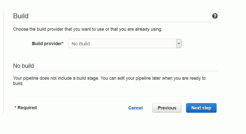Click the blue Cancel text link

click(135, 108)
